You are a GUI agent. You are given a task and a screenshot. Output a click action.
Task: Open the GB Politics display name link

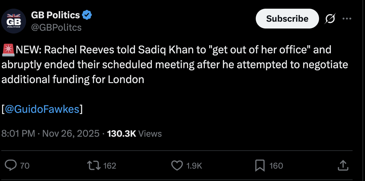(x=56, y=15)
